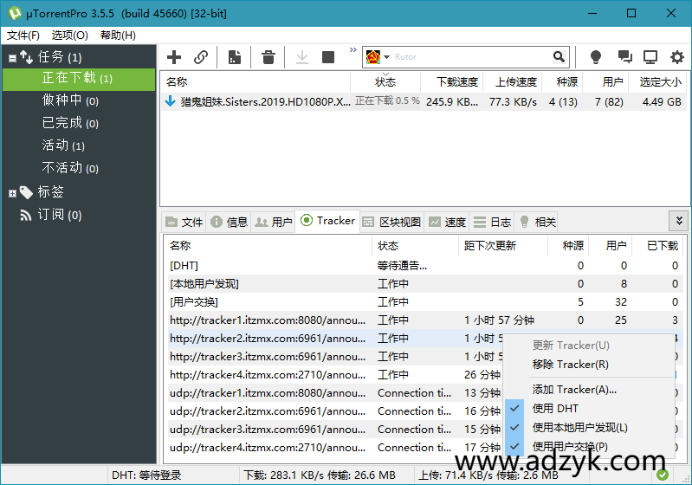Click the Create New Torrent icon
This screenshot has height=485, width=692.
click(235, 57)
